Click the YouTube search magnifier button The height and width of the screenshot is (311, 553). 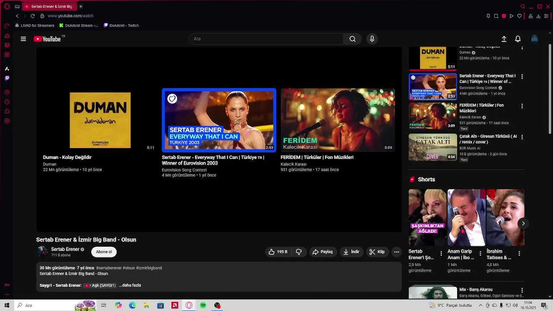point(353,39)
